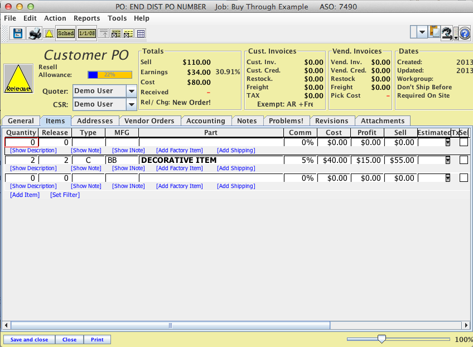Click the up-arrow move-to-top toolbar icon
Viewport: 473px width, 347px height.
(104, 33)
